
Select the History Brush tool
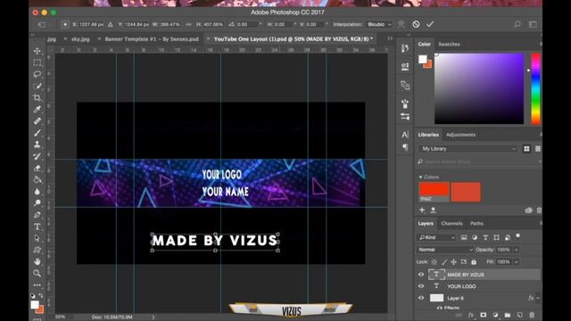pos(37,156)
